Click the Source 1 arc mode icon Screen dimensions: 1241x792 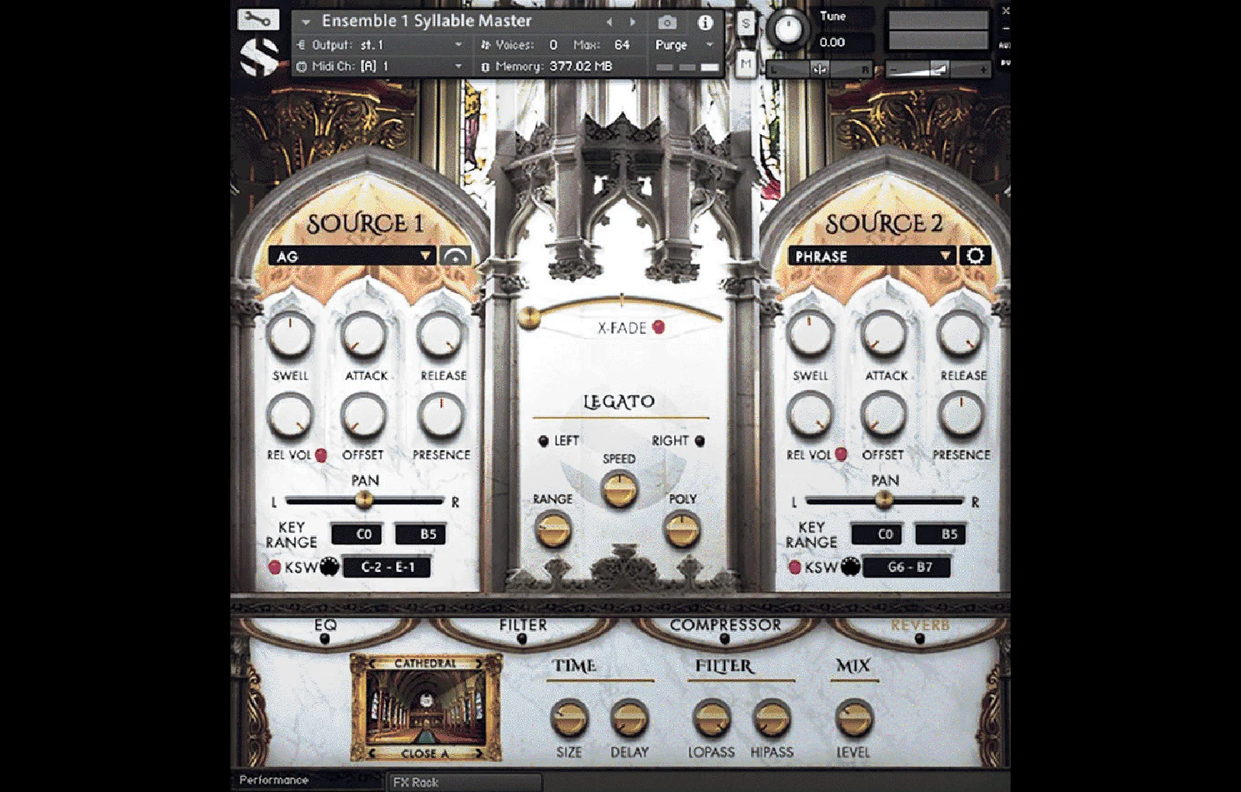(455, 256)
